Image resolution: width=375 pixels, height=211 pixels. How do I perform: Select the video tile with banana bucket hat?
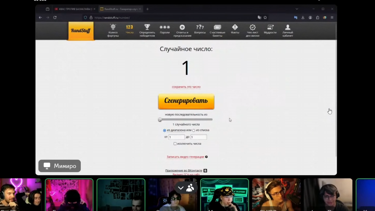tap(224, 195)
